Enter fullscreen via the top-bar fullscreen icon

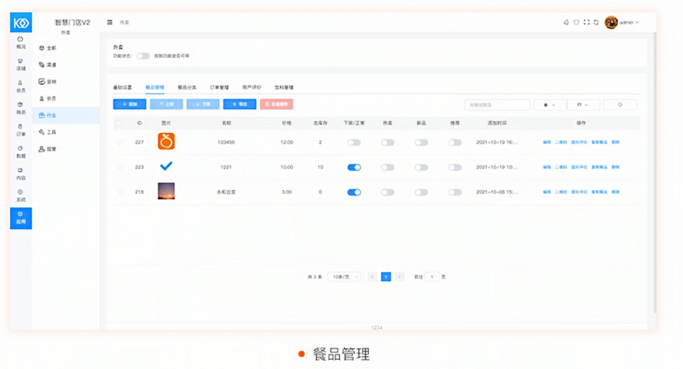(586, 22)
